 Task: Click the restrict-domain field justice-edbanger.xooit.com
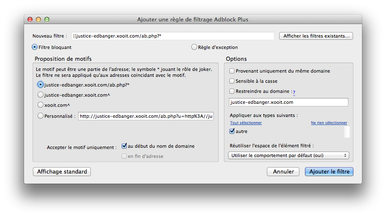pos(288,102)
